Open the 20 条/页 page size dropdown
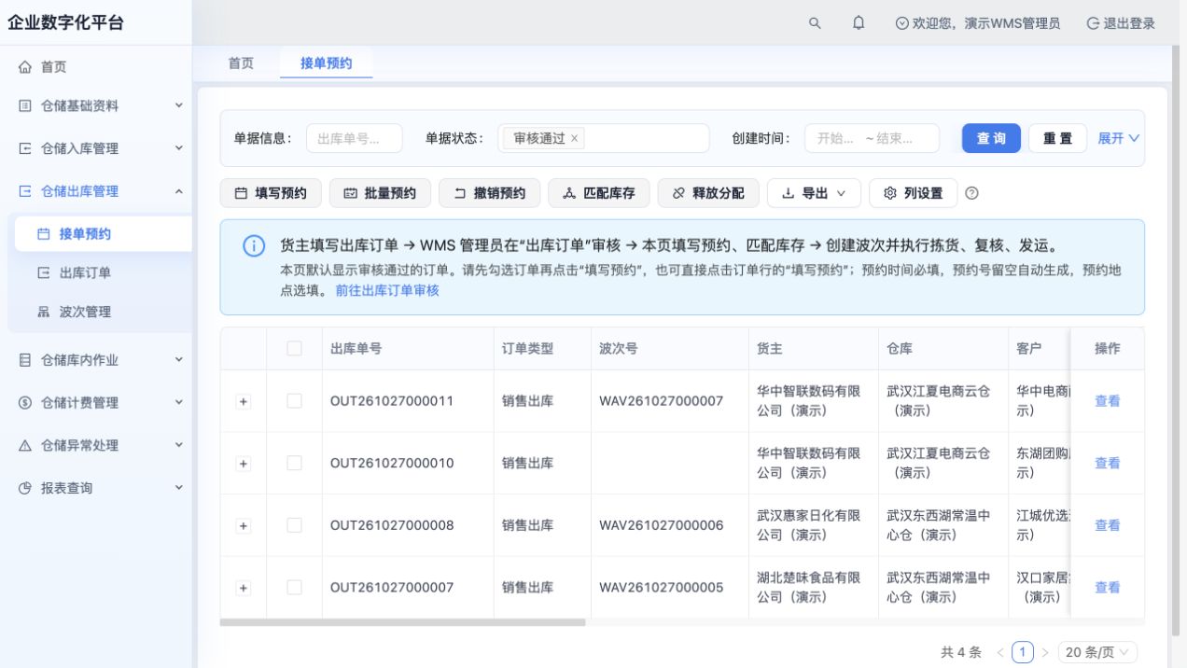Screen dimensions: 1187x668 (1097, 652)
